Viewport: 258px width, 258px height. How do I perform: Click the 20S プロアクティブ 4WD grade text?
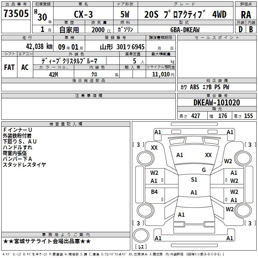[x=185, y=15]
